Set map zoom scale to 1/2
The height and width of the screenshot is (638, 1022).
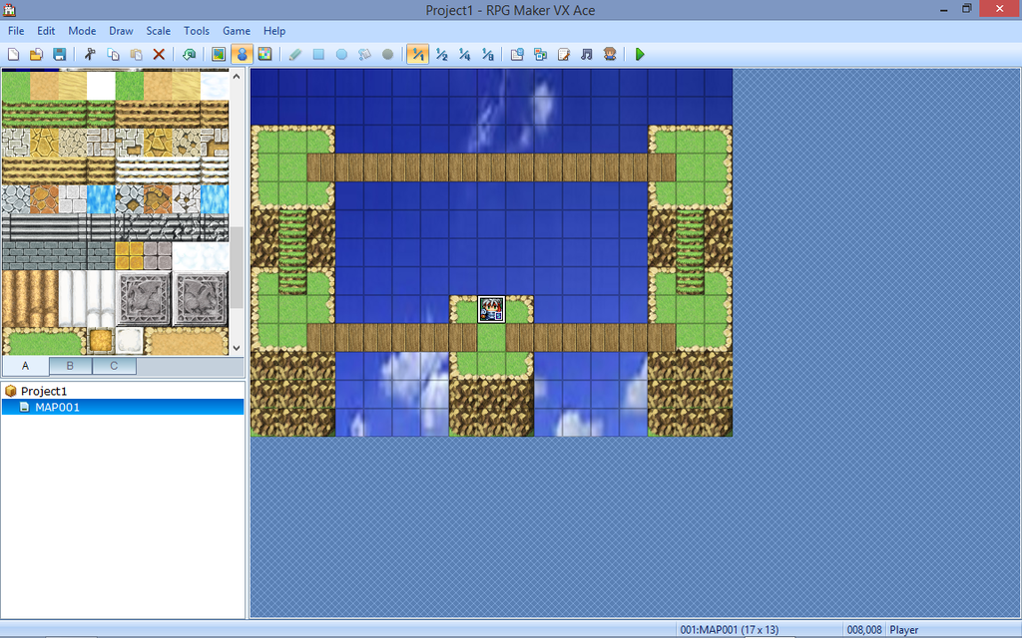[x=441, y=54]
